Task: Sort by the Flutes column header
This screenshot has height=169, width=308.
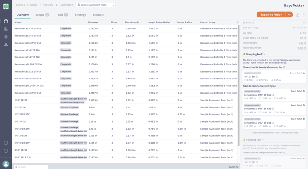Action: 114,22
